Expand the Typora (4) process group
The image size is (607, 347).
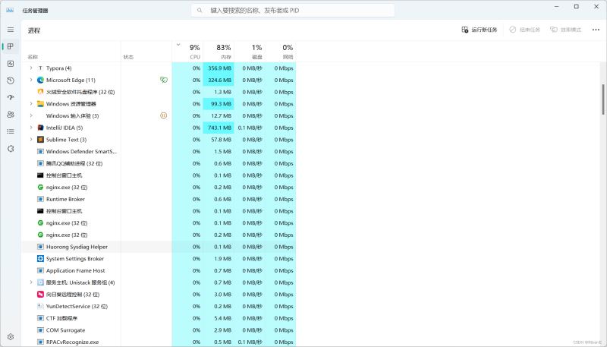coord(31,68)
